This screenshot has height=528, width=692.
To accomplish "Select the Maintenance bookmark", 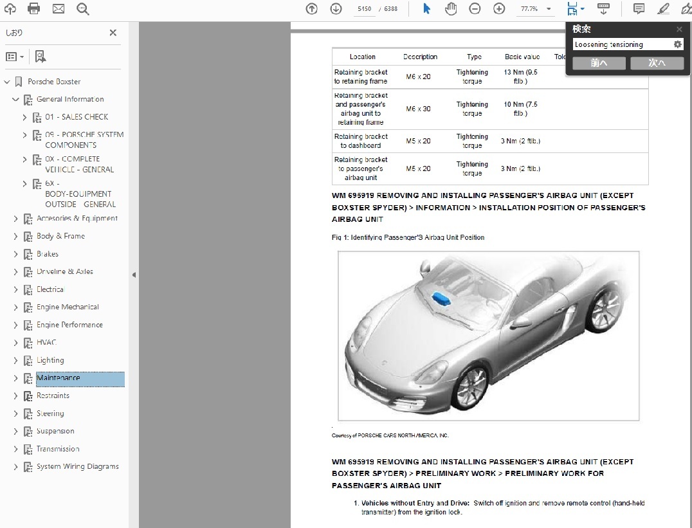I will point(80,378).
